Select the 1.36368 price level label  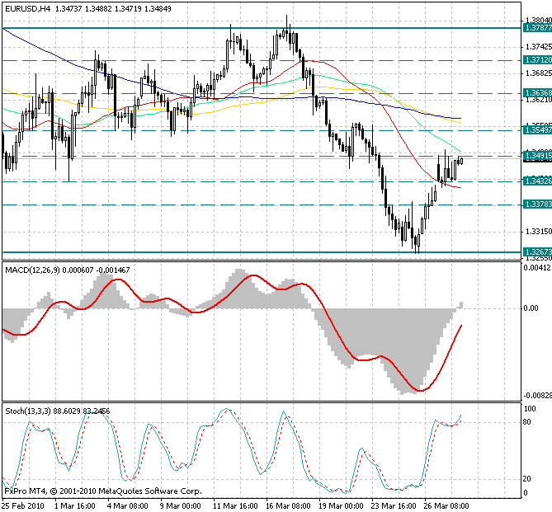(x=538, y=93)
